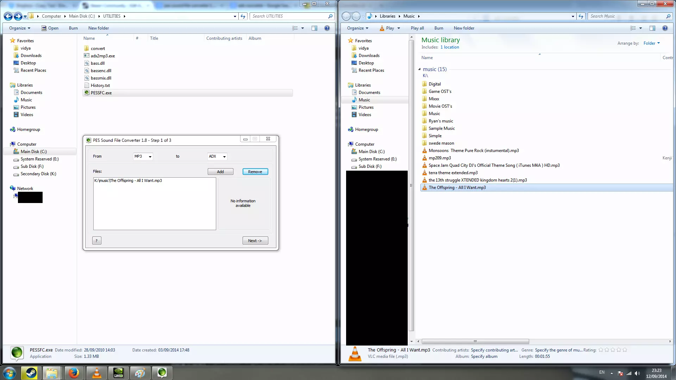Click the question mark button in converter
This screenshot has width=676, height=380.
(x=96, y=241)
